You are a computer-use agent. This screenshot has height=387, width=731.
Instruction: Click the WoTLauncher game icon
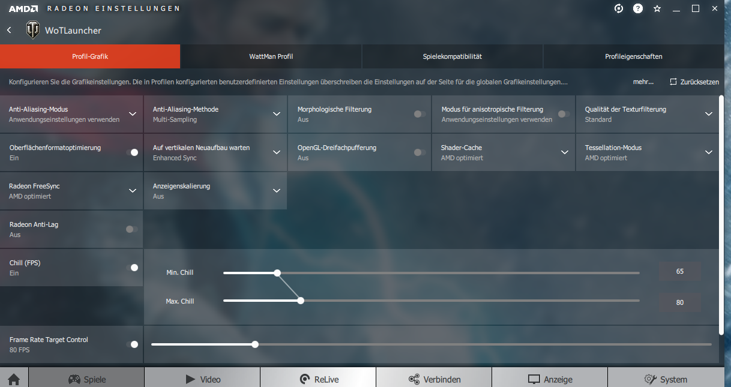click(x=32, y=30)
